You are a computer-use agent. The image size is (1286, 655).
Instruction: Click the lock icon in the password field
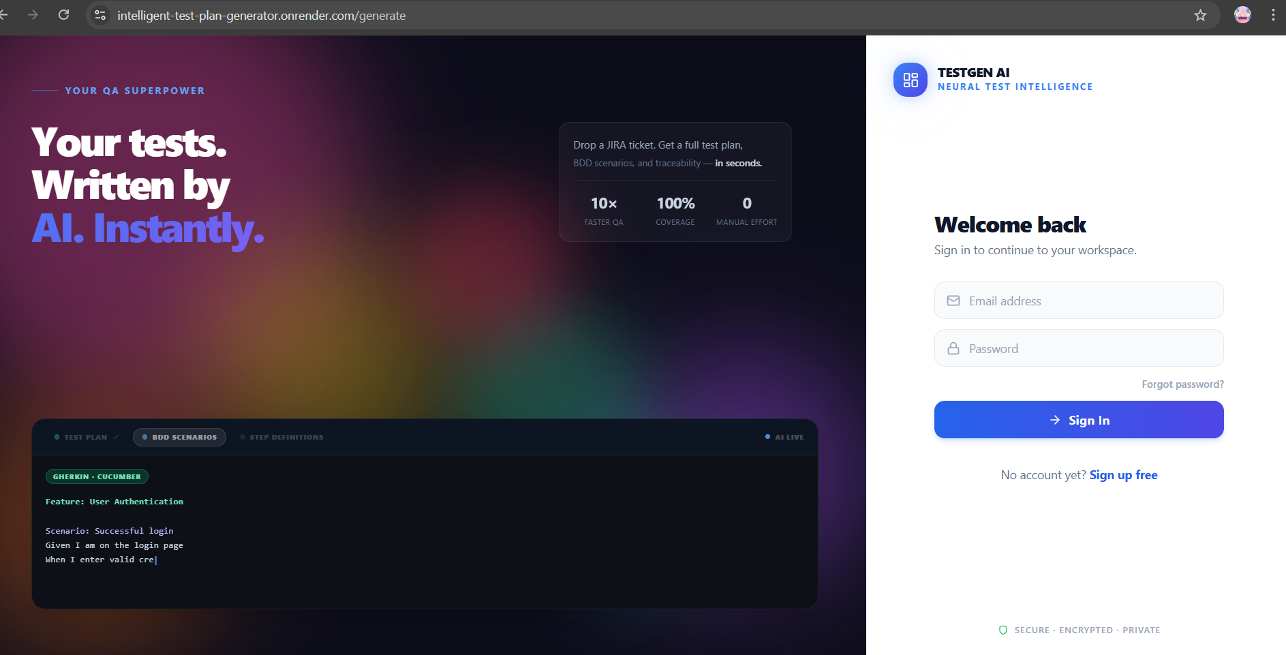[953, 348]
